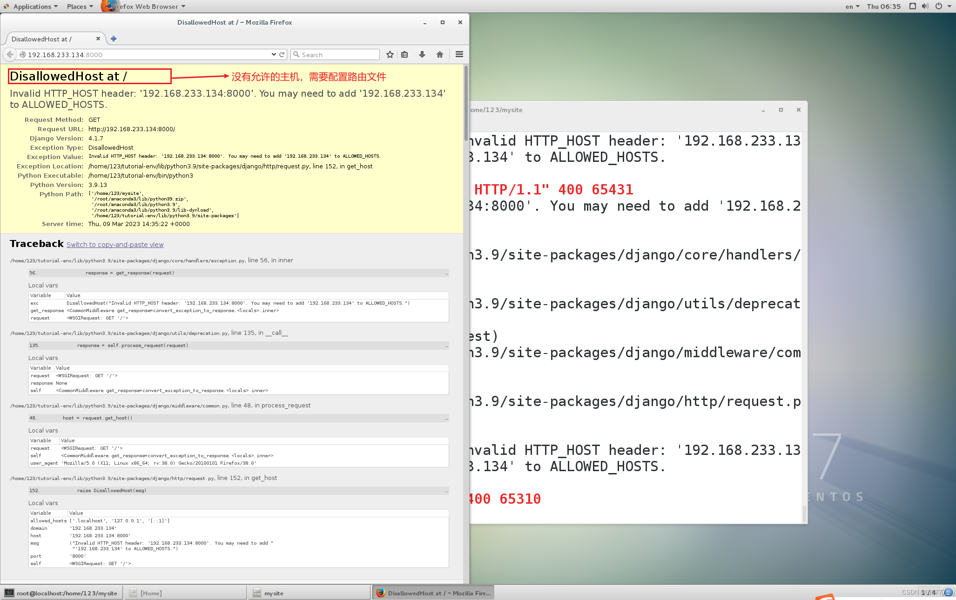
Task: Reload the current page
Action: [282, 54]
